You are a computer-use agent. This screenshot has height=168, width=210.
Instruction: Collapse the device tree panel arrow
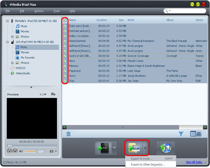[x=31, y=87]
